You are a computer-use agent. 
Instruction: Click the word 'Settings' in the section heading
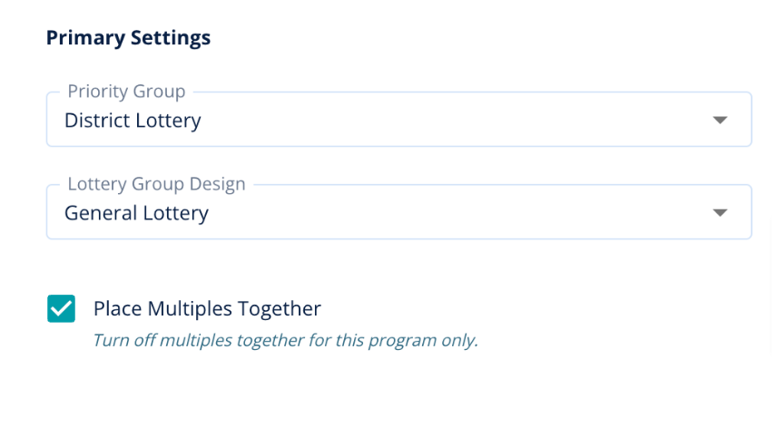click(x=171, y=37)
